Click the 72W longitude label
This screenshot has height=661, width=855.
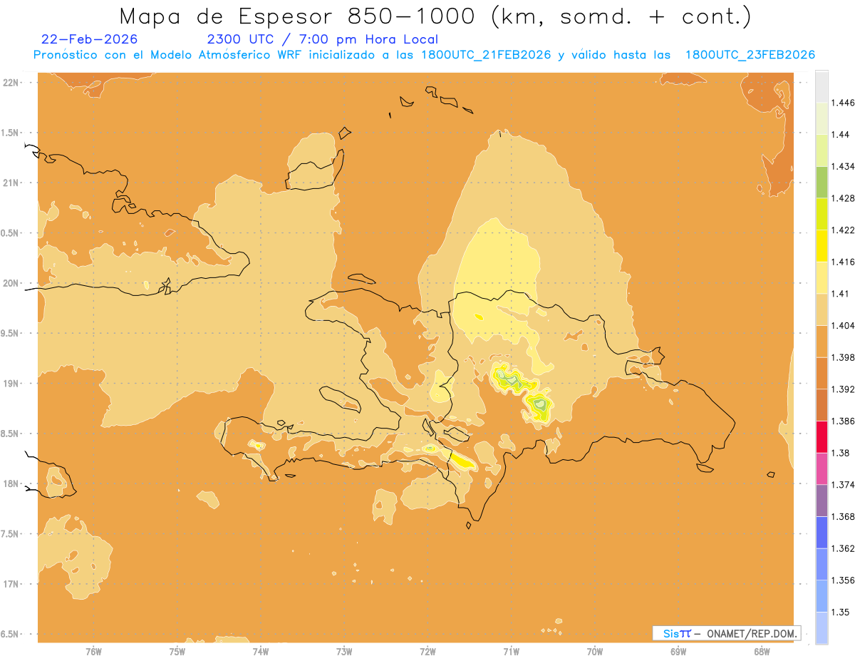coord(427,651)
